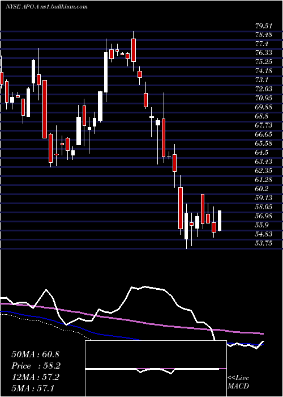Click the 72.03 price axis label

click(263, 89)
